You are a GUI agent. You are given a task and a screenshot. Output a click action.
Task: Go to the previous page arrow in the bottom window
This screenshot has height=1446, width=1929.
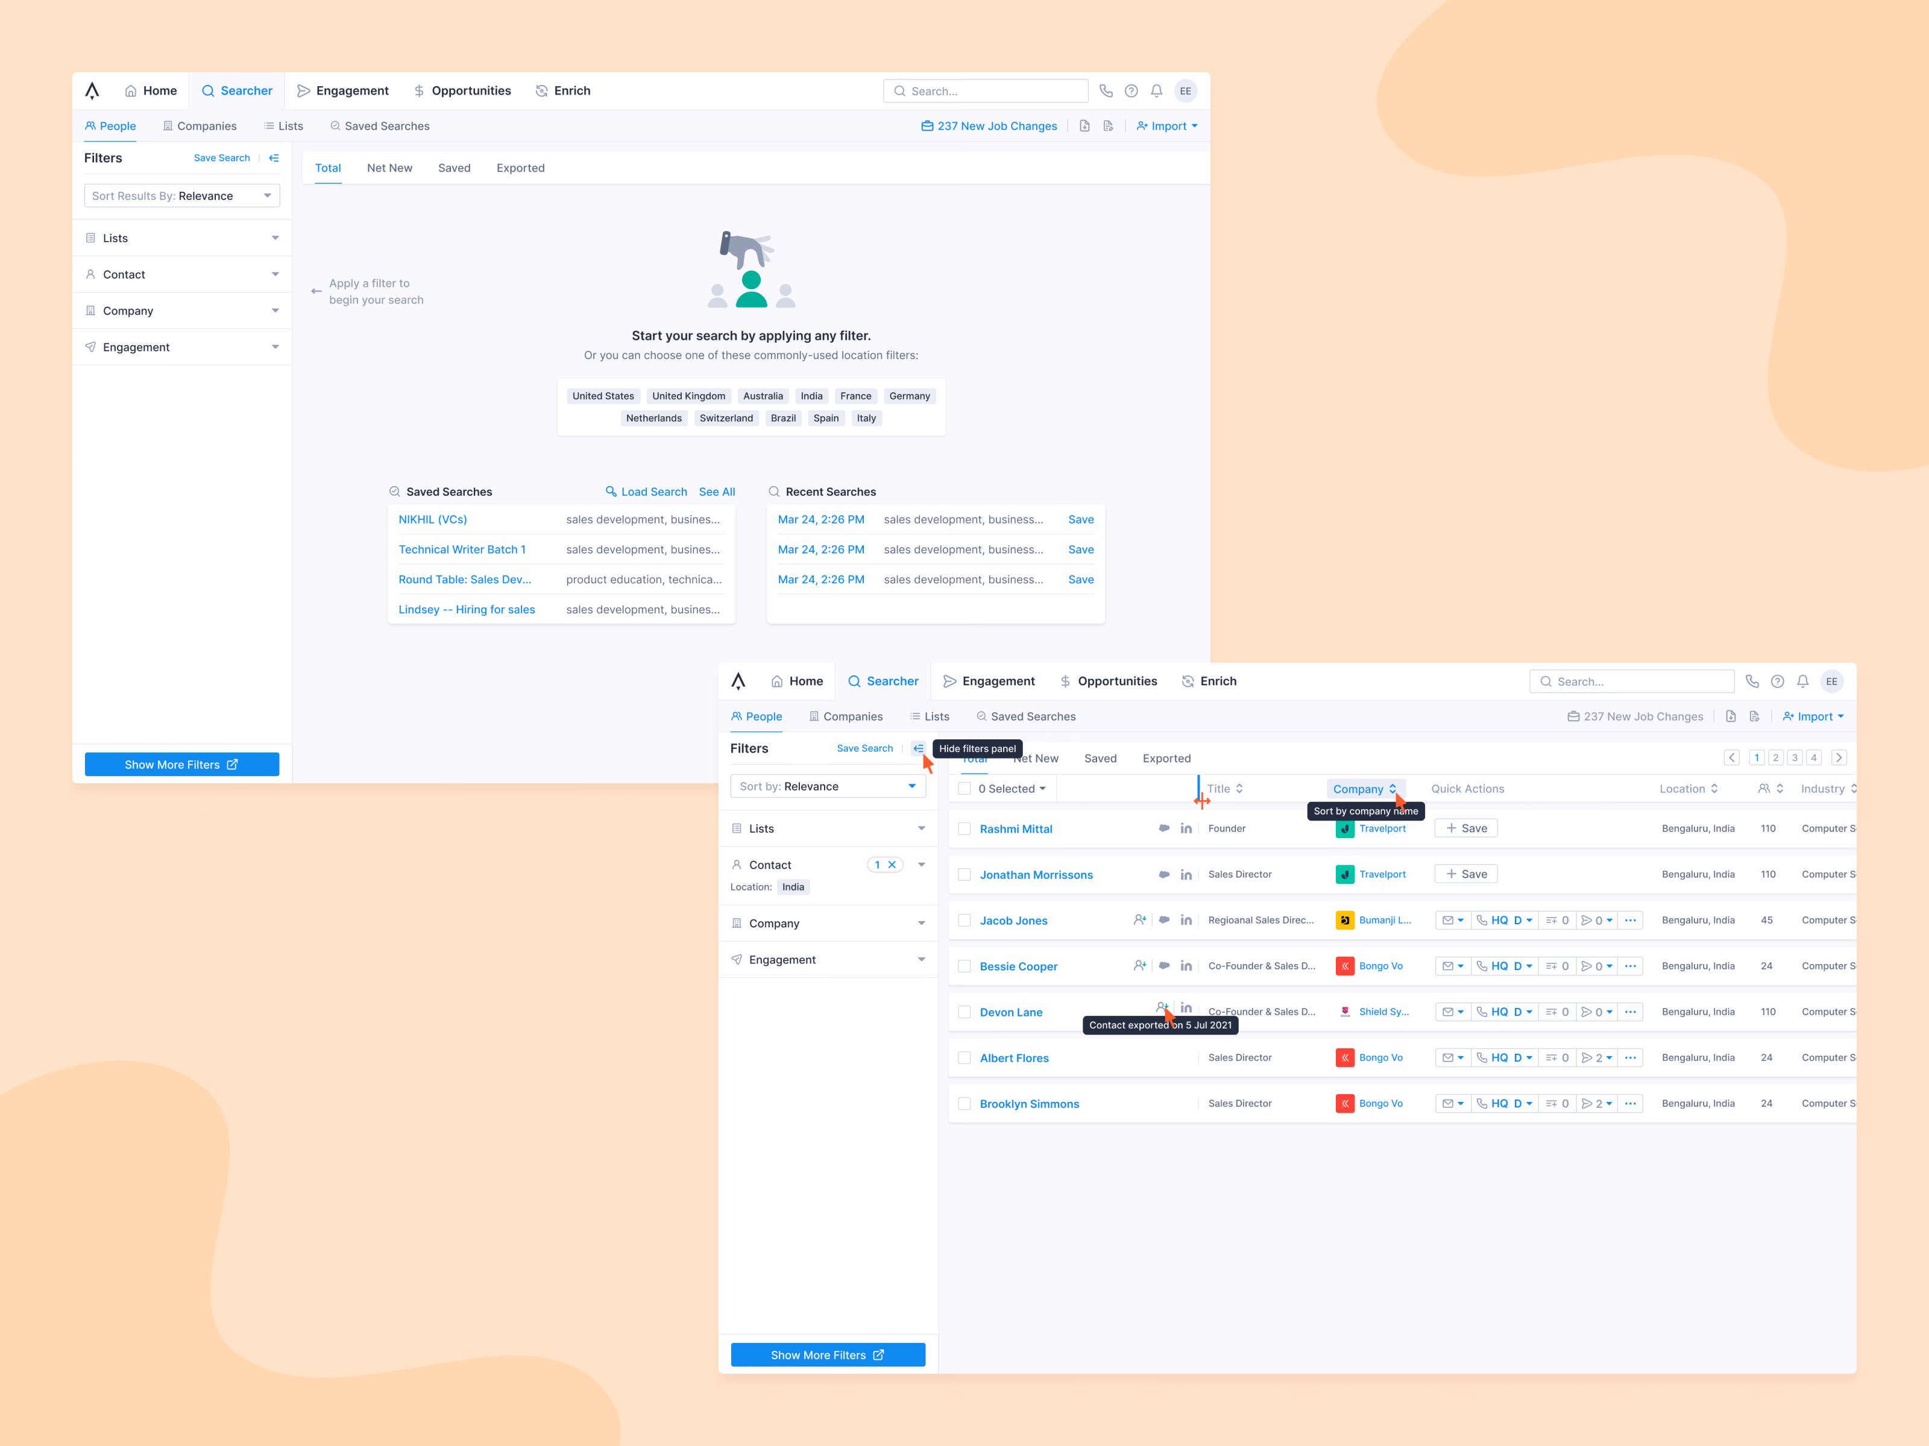1732,757
